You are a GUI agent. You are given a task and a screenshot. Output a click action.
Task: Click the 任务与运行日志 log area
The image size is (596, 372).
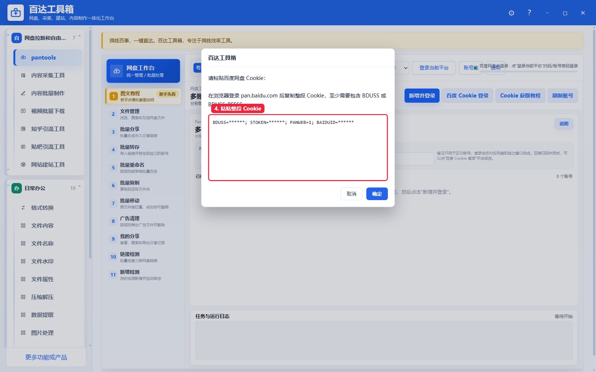(384, 340)
